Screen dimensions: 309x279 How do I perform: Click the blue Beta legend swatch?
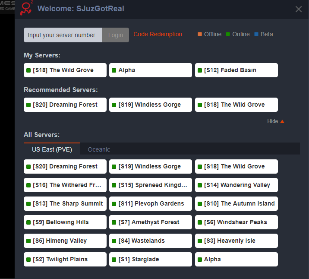coord(256,34)
